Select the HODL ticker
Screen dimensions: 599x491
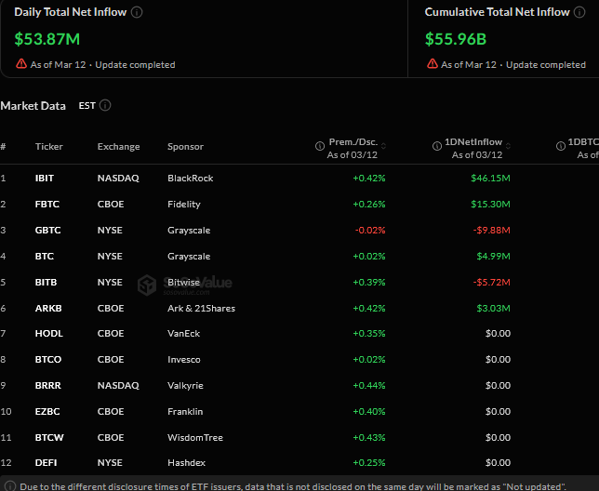point(49,333)
